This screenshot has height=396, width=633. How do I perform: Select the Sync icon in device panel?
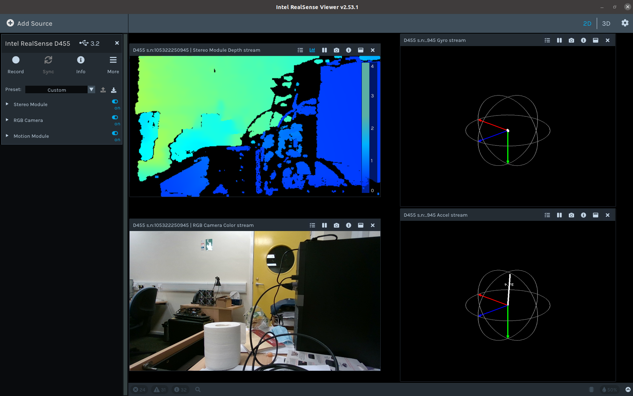tap(48, 60)
